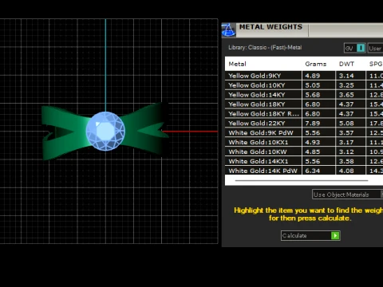Select the Yellow Gold:22KY row
383x287 pixels.
(x=304, y=124)
